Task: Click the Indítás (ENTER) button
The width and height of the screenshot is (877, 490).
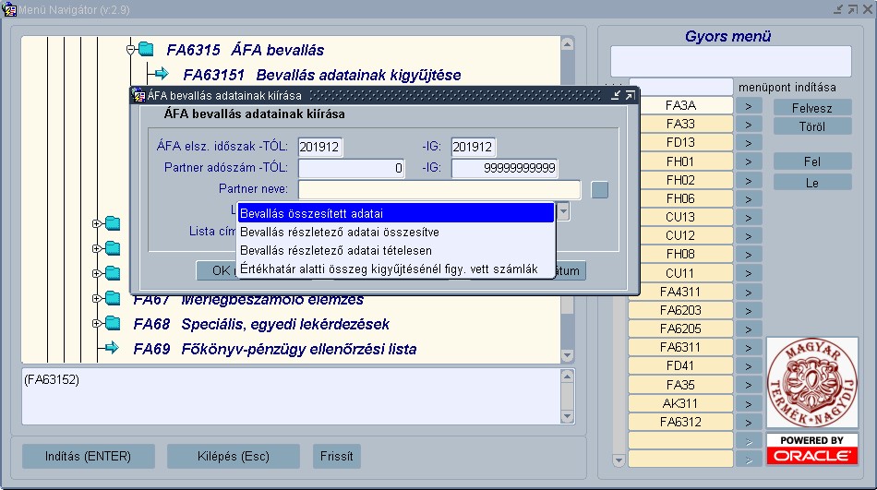Action: [x=89, y=457]
